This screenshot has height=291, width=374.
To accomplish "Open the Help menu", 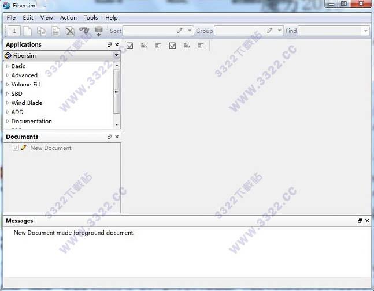I will 112,18.
